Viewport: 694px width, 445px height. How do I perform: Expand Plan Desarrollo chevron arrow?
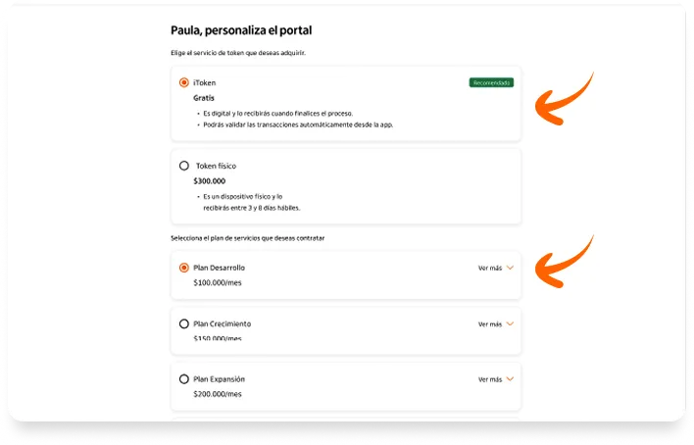coord(510,268)
